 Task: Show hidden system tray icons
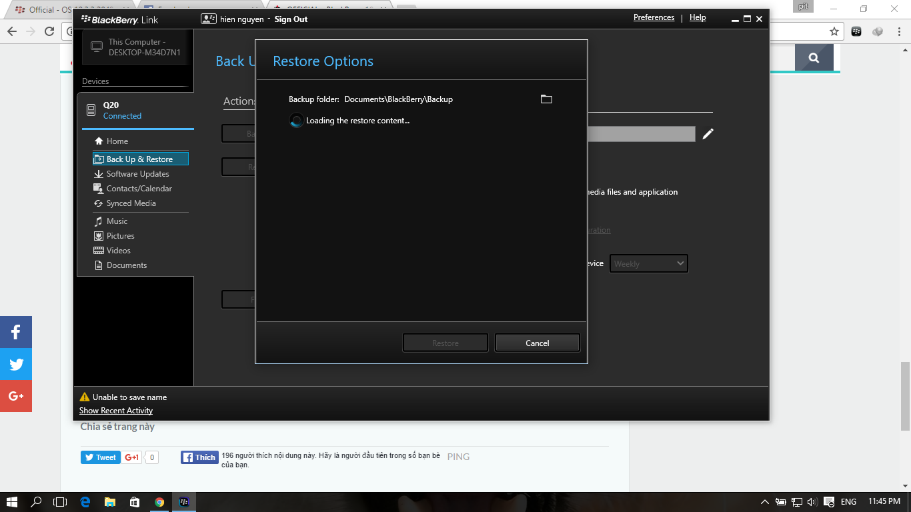[765, 502]
